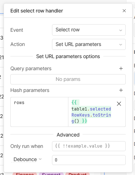Edit the table1.selectedRowKeys value field
This screenshot has width=135, height=175.
[x=91, y=112]
